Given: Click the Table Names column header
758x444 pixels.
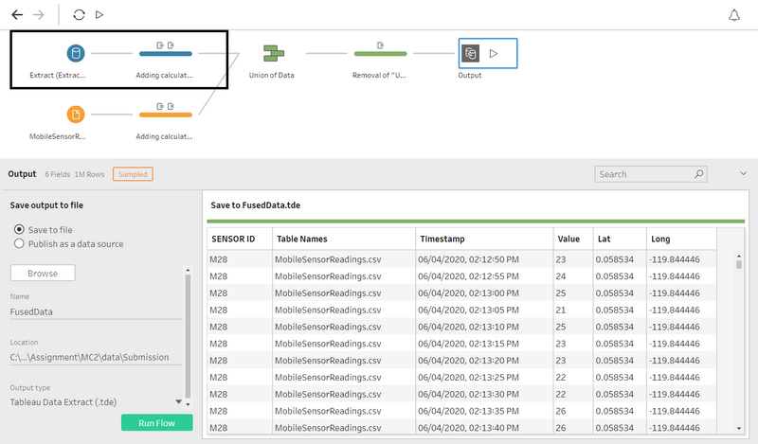Looking at the screenshot, I should pyautogui.click(x=344, y=239).
